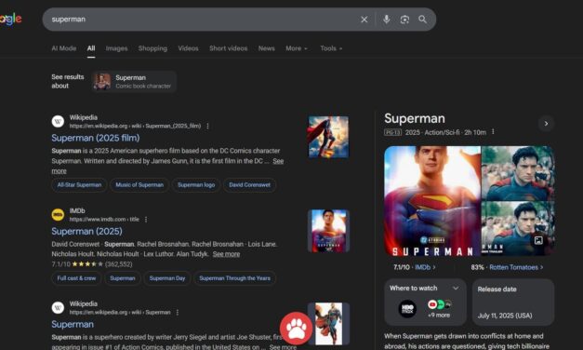
Task: Clear the search box with X icon
Action: [x=364, y=20]
